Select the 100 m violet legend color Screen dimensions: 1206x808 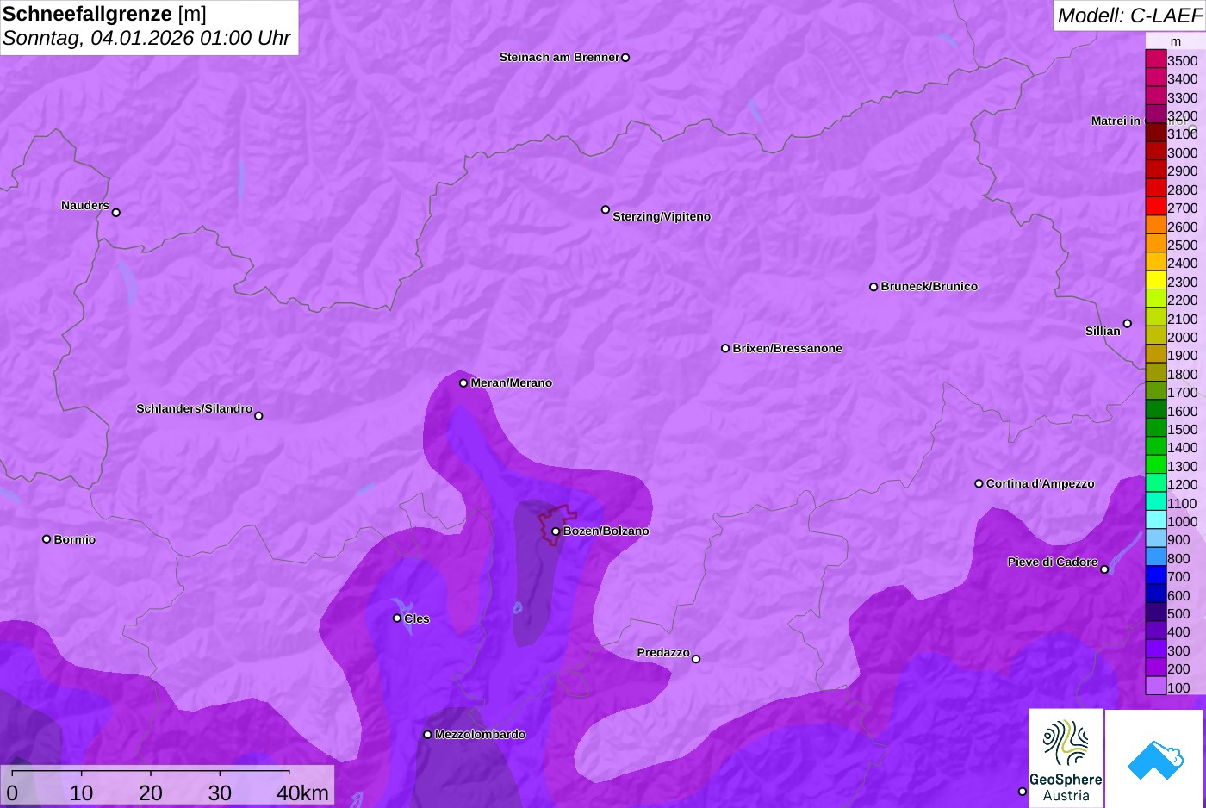[x=1156, y=686]
